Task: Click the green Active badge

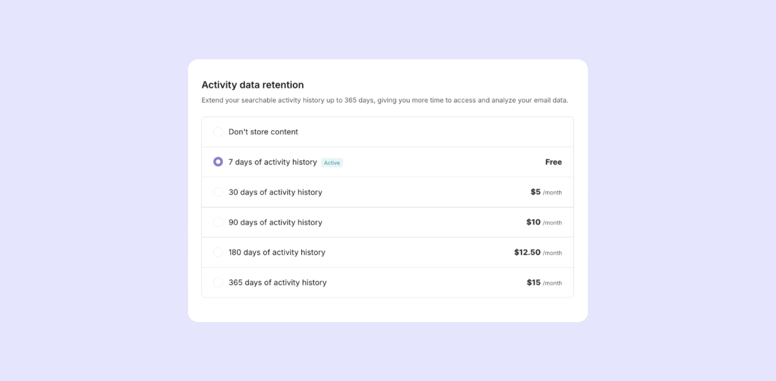Action: point(332,163)
